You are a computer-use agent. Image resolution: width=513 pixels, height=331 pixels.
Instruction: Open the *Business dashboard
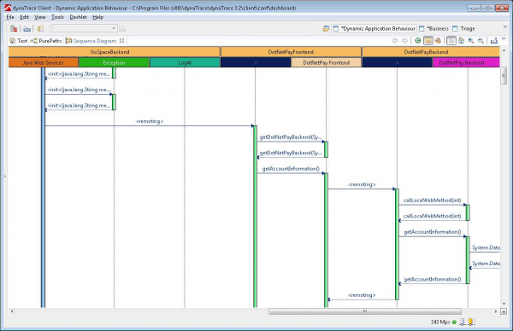433,29
